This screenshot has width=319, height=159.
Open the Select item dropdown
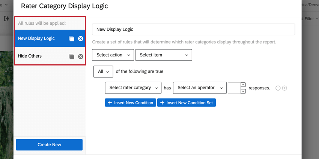[163, 55]
